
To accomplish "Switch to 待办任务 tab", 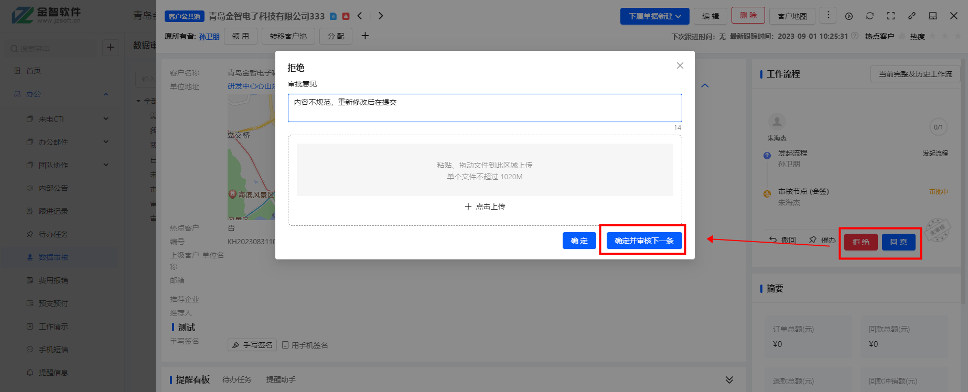I will click(237, 379).
